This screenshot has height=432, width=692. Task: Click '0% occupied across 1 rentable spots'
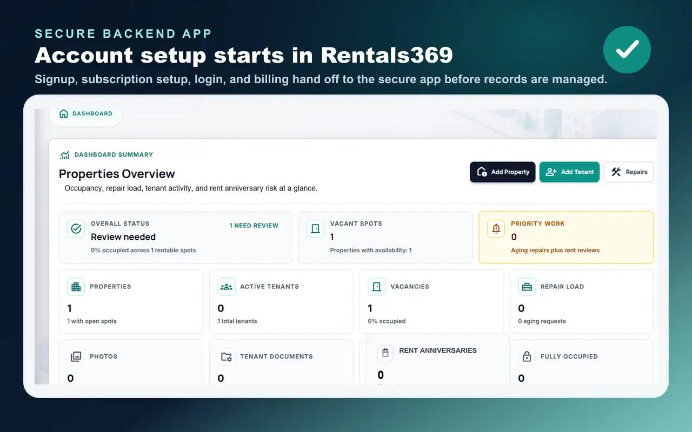tap(143, 251)
